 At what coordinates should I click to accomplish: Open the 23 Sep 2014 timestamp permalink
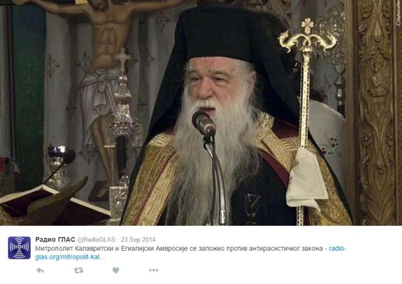[x=138, y=240]
